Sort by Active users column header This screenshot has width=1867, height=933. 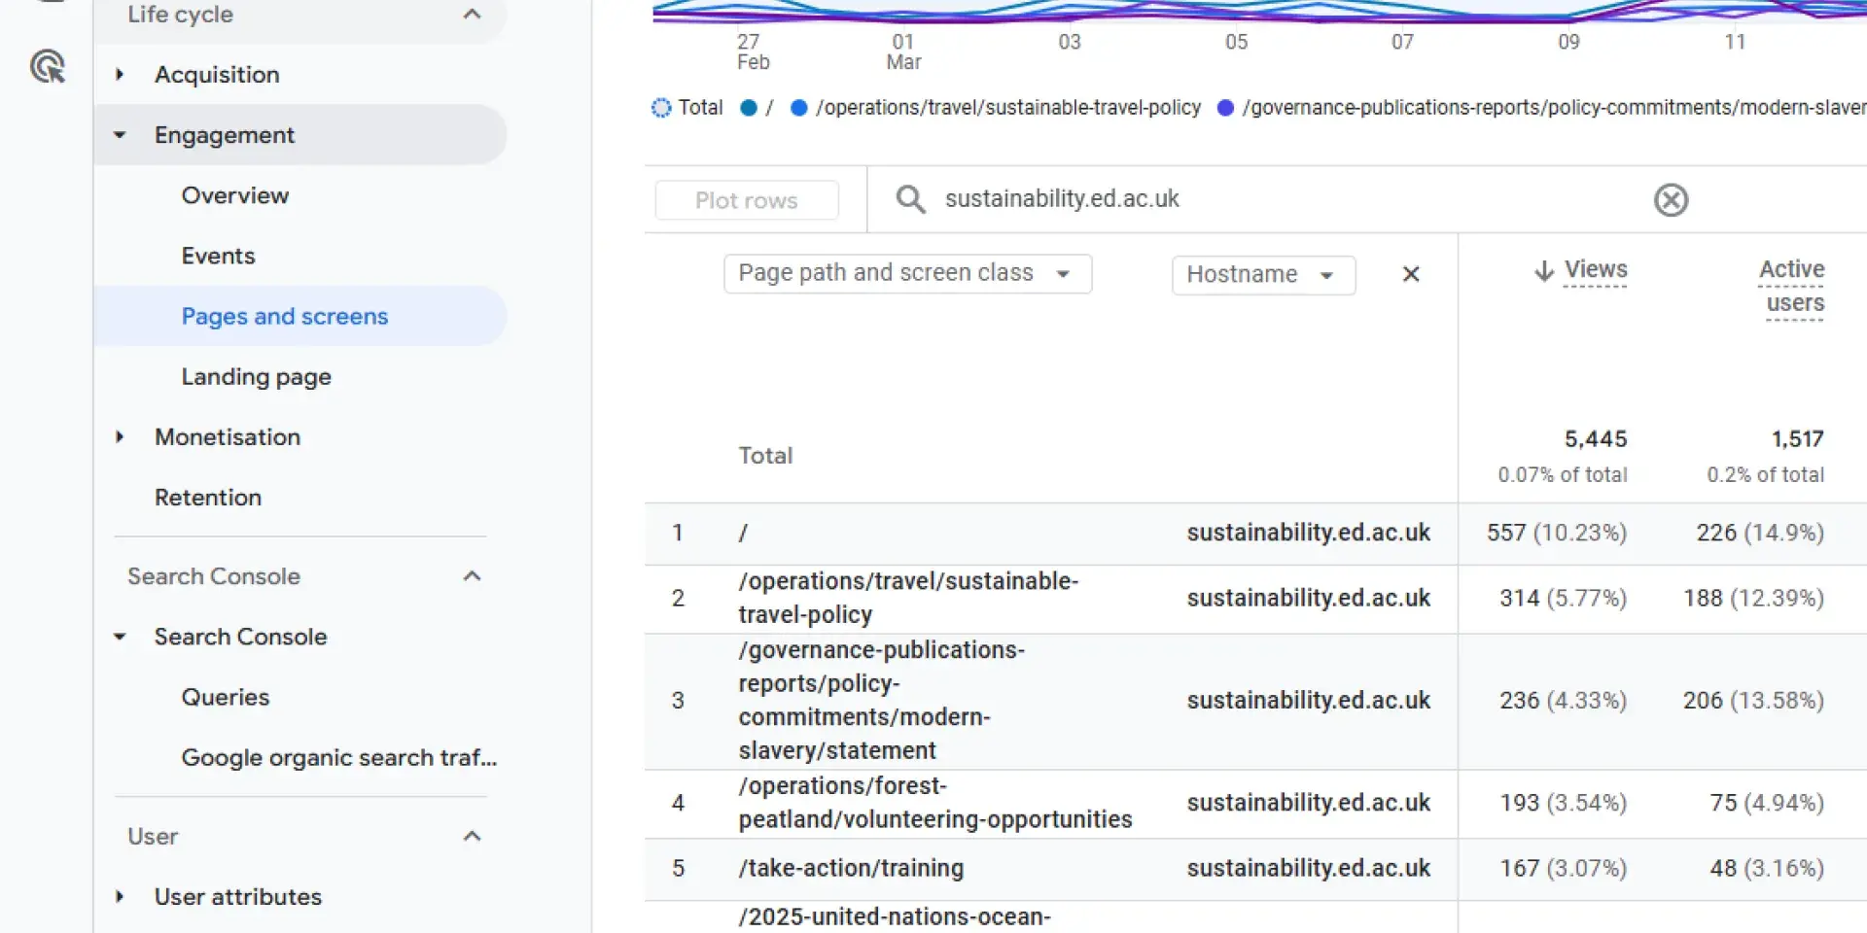(1792, 286)
